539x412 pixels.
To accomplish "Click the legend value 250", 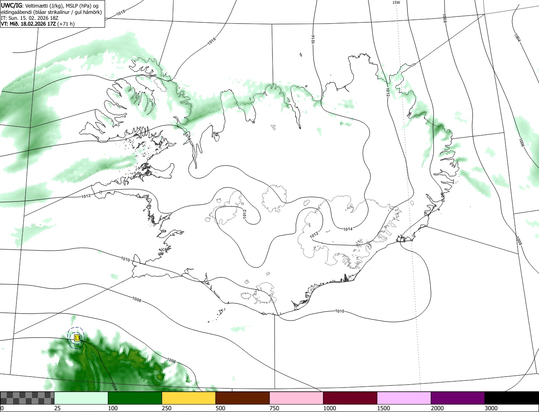I will (167, 408).
